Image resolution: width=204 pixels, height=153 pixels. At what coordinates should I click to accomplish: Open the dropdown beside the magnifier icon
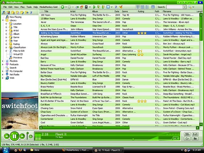coord(193,7)
